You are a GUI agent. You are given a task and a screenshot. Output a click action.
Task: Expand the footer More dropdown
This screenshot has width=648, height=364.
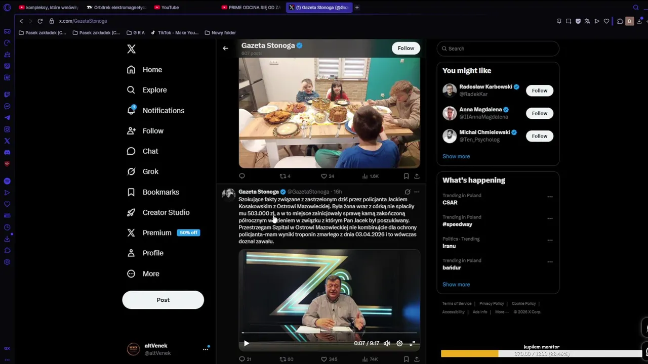coord(502,312)
